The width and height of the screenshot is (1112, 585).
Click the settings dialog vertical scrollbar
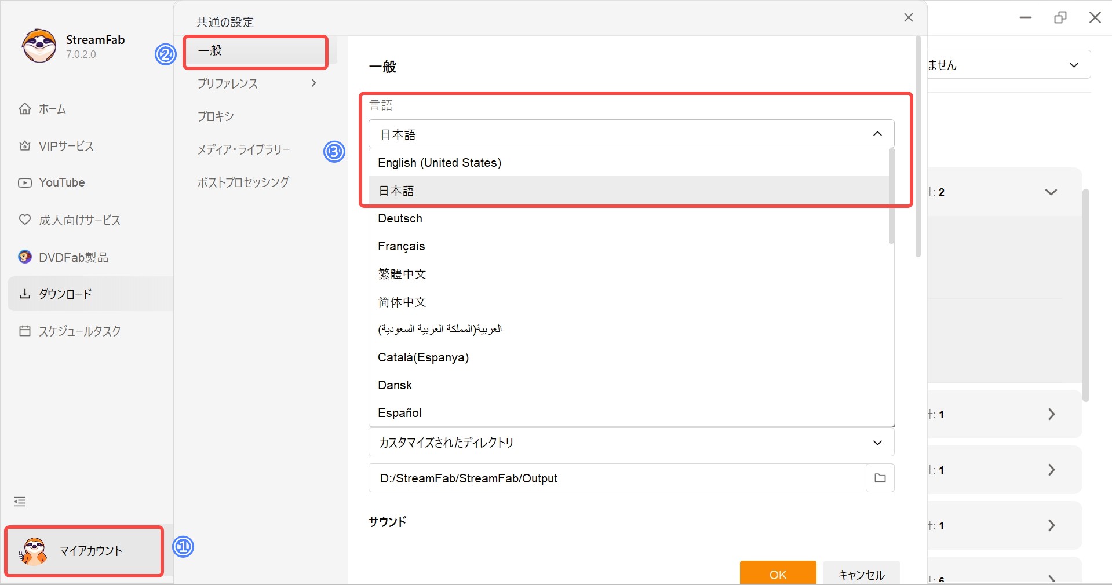(x=917, y=147)
